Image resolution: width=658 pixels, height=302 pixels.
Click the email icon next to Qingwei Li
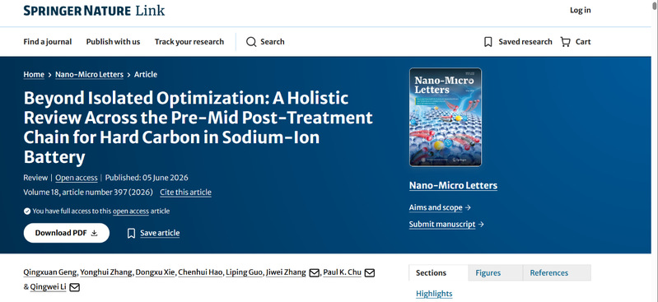click(74, 288)
